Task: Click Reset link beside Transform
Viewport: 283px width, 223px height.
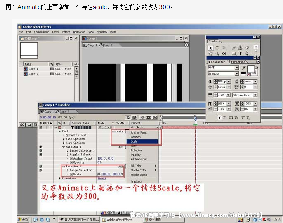Action: (102, 178)
